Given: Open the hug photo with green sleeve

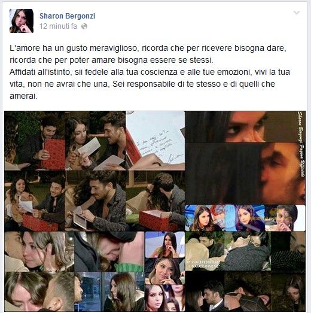Looking at the screenshot, I should [109, 251].
